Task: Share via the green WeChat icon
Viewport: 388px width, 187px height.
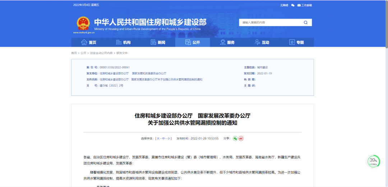Action: point(235,139)
